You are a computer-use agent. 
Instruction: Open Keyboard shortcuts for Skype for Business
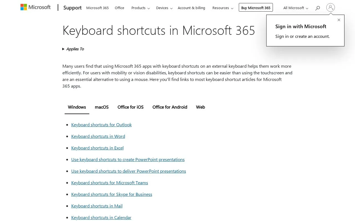[112, 194]
